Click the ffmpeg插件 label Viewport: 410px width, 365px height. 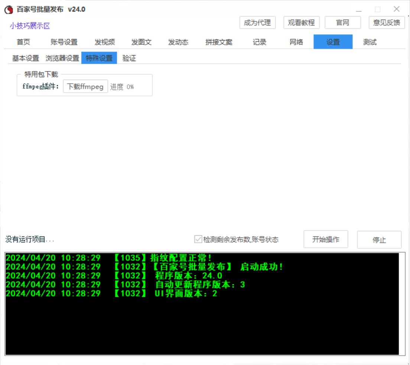tap(40, 86)
